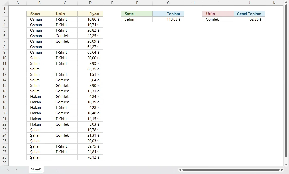Select the 70,12 ₺ price cell

point(90,157)
